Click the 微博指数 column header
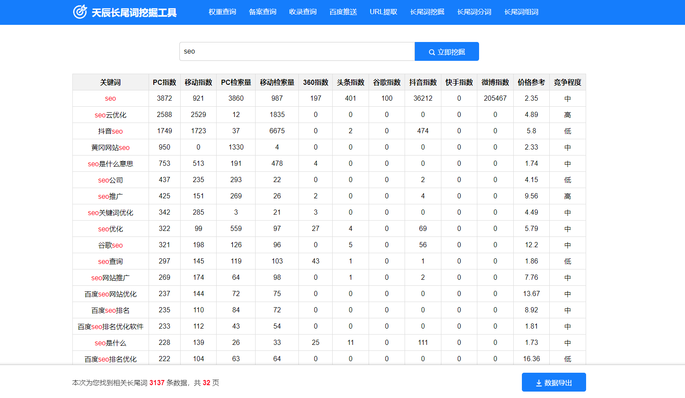685x398 pixels. click(x=495, y=82)
